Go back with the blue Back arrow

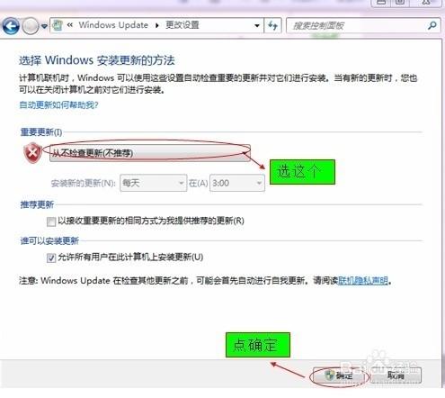tap(11, 26)
